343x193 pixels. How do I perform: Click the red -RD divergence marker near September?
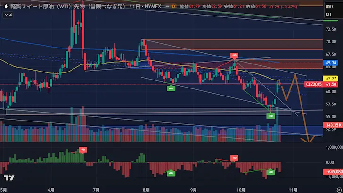pos(234,55)
